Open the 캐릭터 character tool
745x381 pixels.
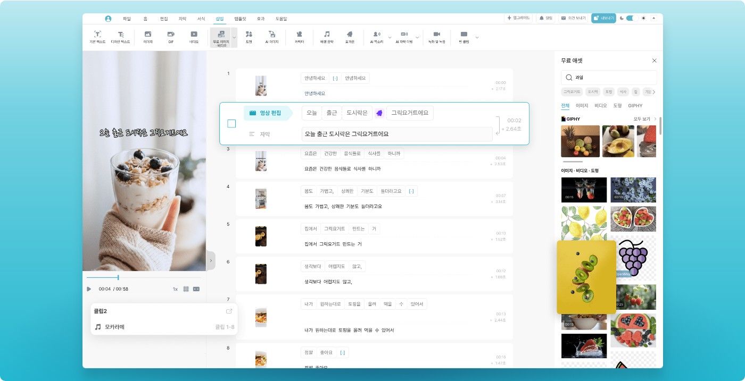pos(299,37)
